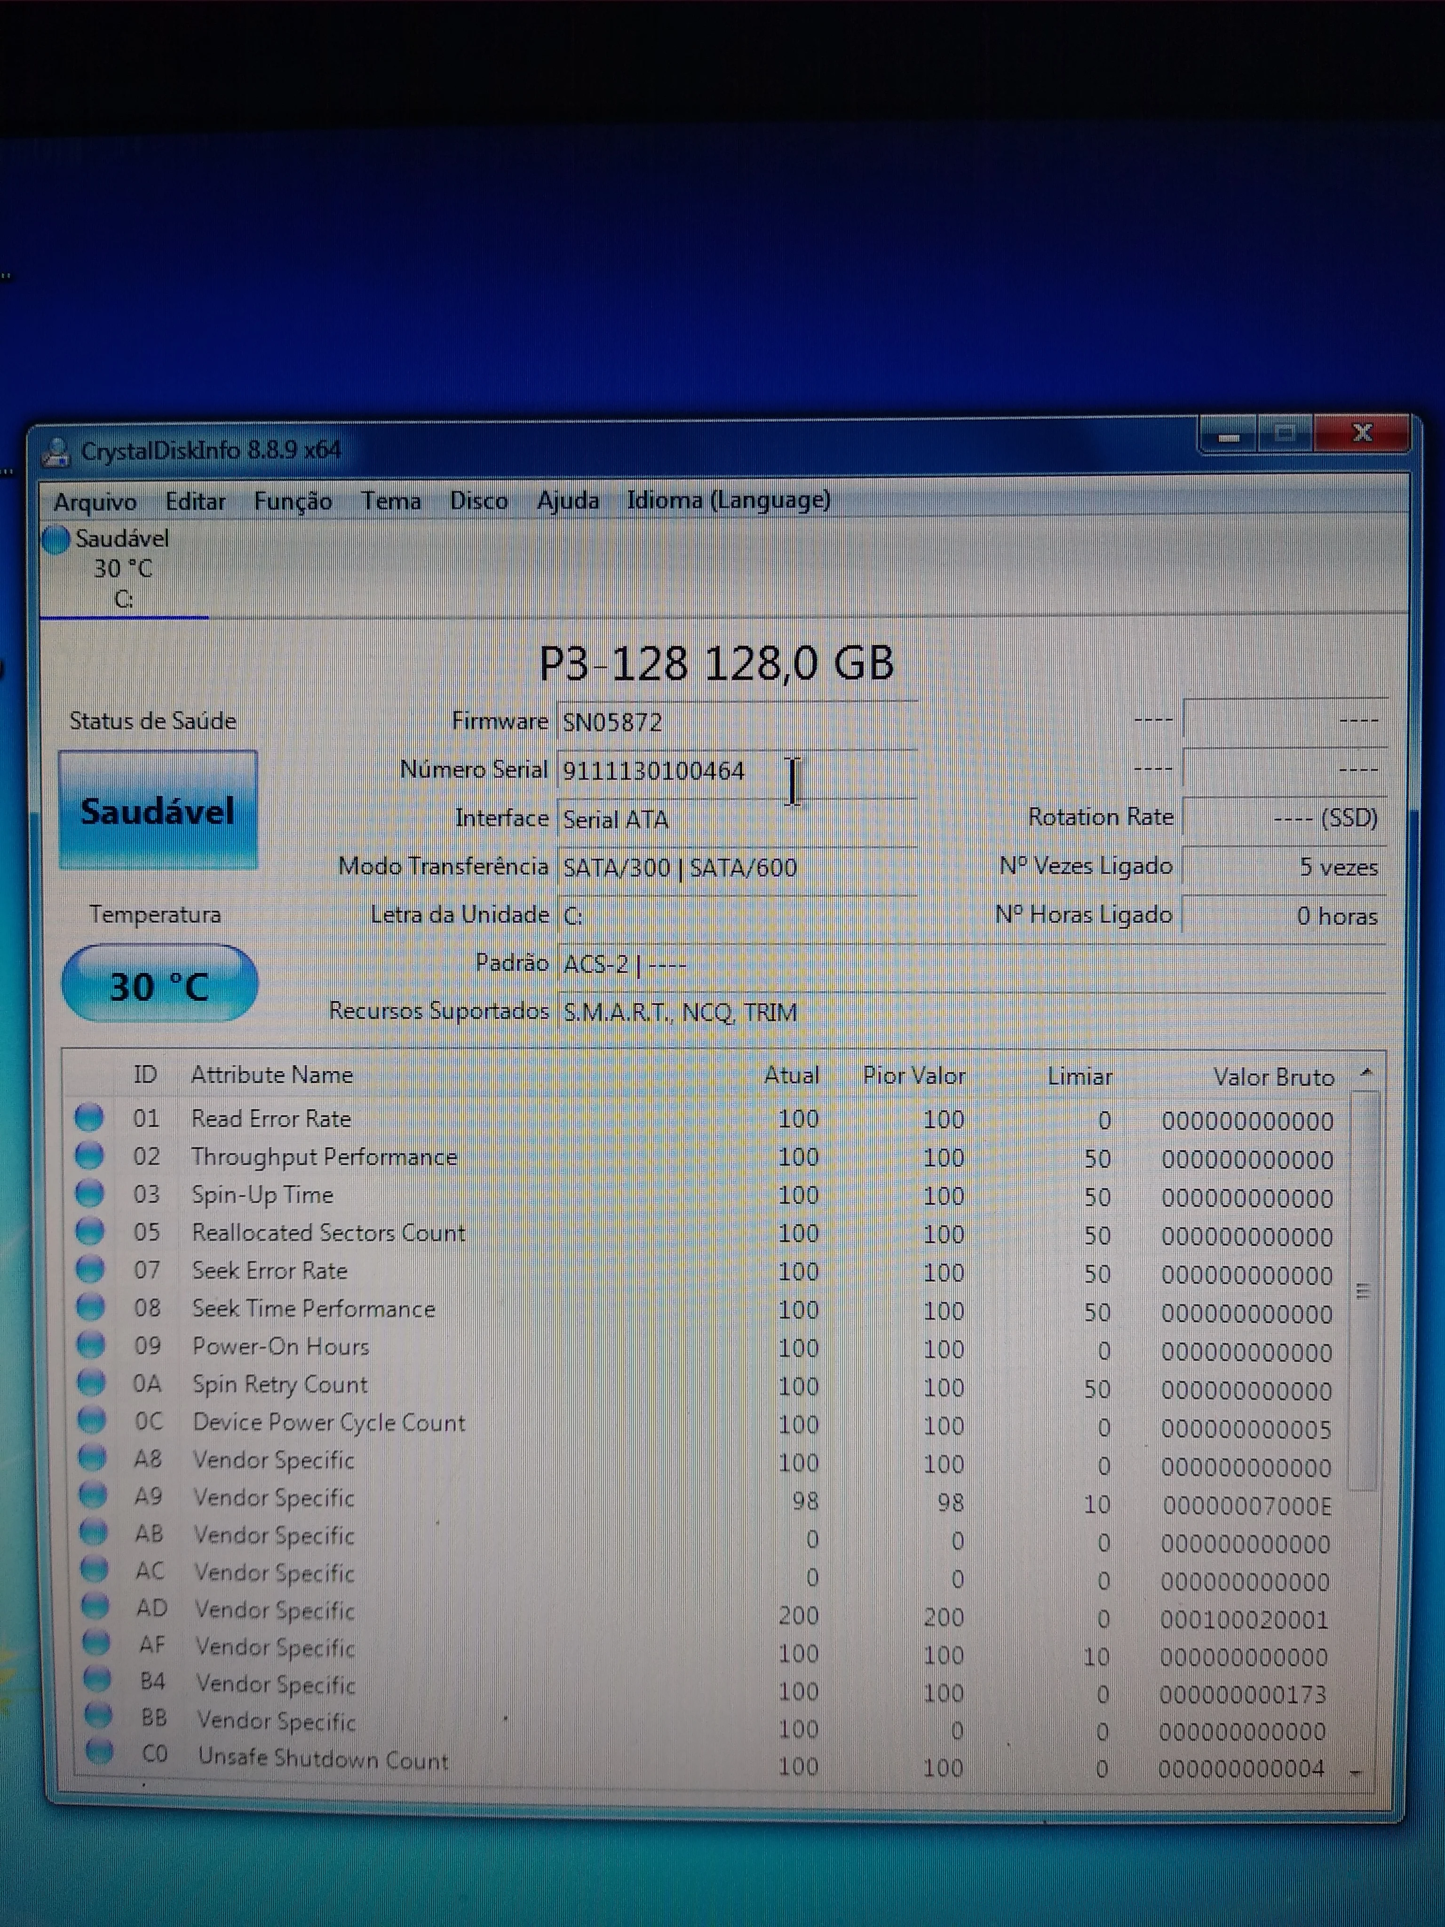Screen dimensions: 1445x1927
Task: Click status orb next to Power-On Hours
Action: 91,1344
